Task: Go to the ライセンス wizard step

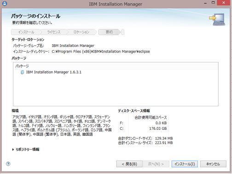Action: (54, 32)
